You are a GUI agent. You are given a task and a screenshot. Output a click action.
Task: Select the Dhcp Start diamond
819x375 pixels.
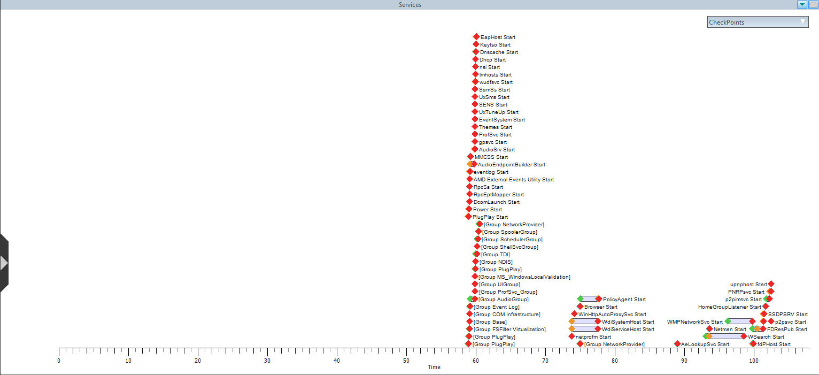coord(475,59)
